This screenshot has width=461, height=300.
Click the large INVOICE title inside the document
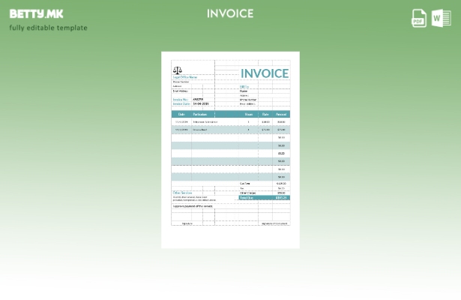point(264,73)
